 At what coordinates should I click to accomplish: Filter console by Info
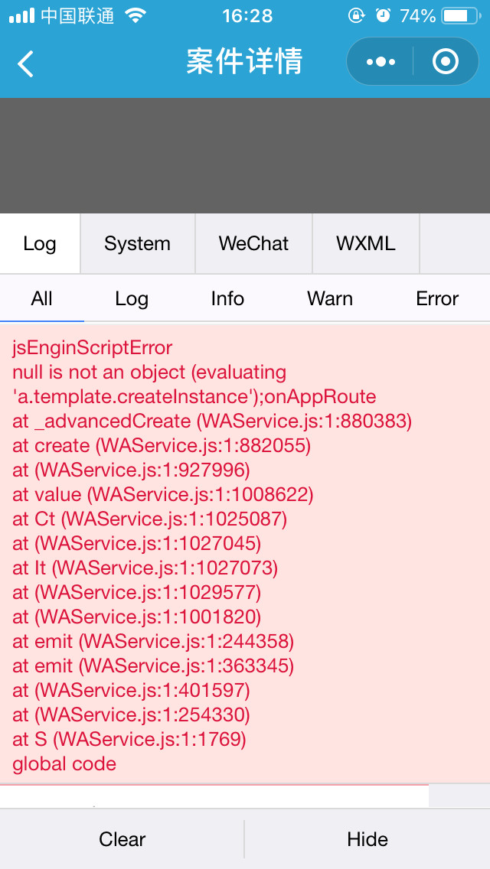[x=227, y=298]
